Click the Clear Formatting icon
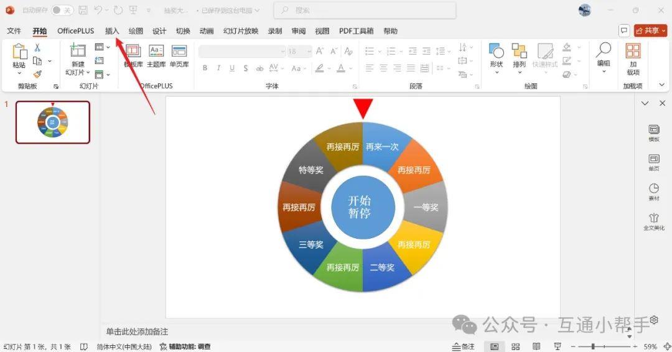672x352 pixels. (348, 52)
